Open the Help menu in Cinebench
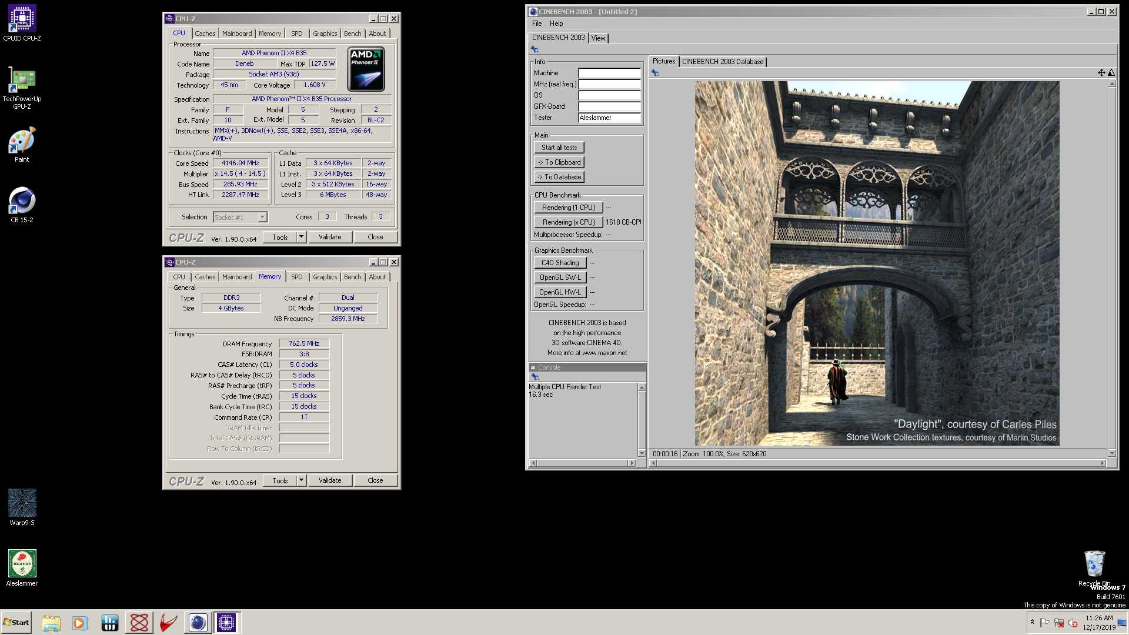 556,24
